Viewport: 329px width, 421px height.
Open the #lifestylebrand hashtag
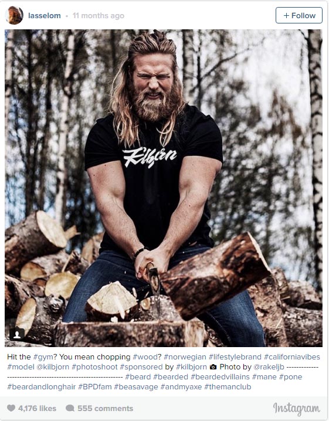click(x=235, y=357)
